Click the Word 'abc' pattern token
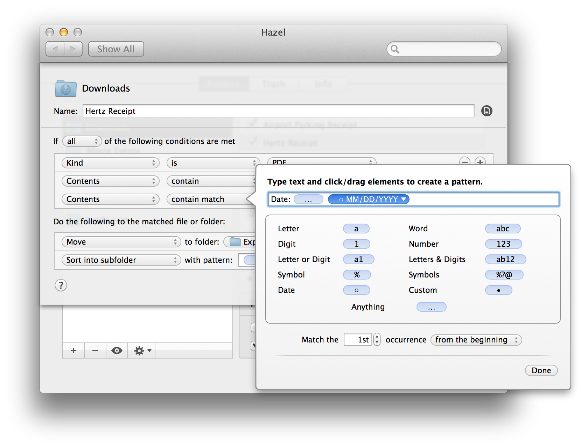The image size is (581, 448). pos(503,229)
